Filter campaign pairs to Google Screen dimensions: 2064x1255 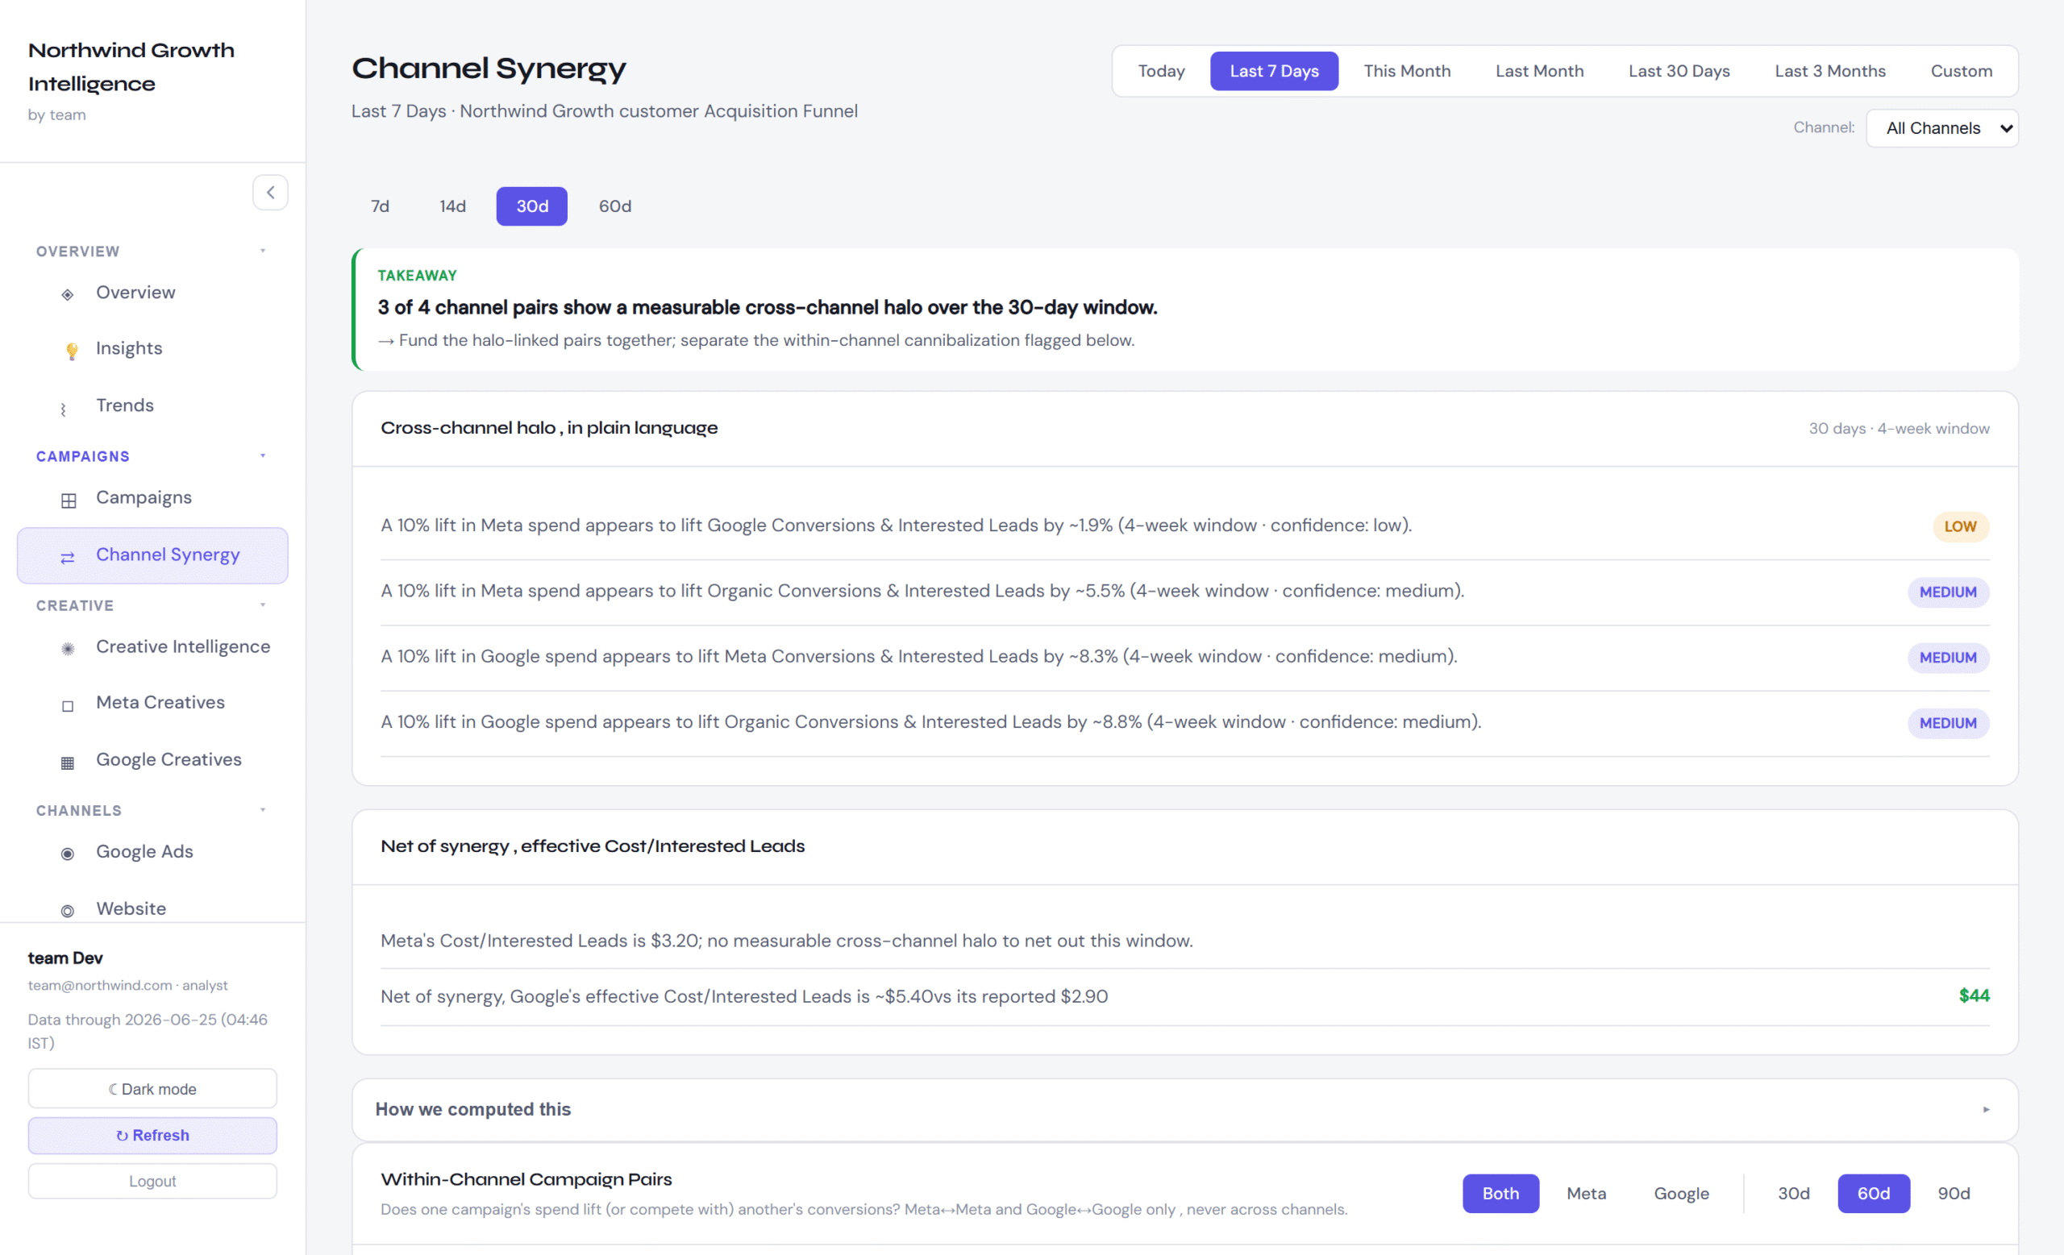click(1681, 1193)
